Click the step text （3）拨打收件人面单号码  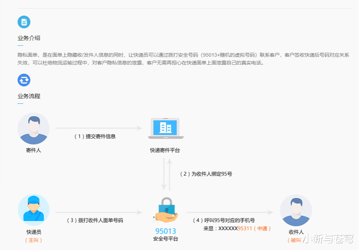tap(95, 220)
